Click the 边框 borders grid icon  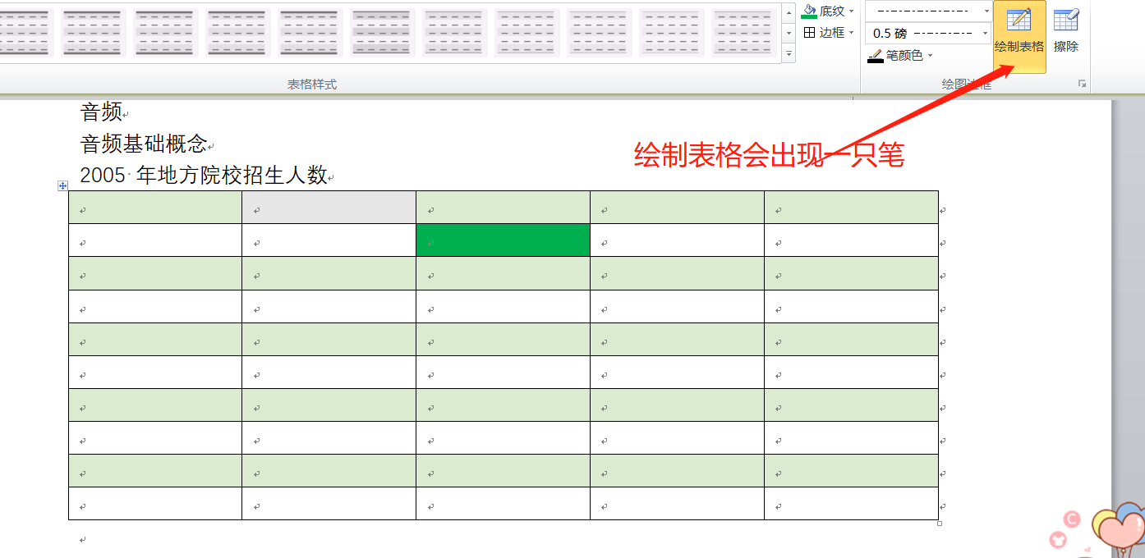[x=809, y=33]
